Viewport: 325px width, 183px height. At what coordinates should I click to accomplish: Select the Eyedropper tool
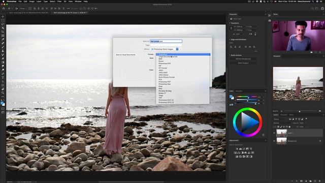pyautogui.click(x=3, y=40)
